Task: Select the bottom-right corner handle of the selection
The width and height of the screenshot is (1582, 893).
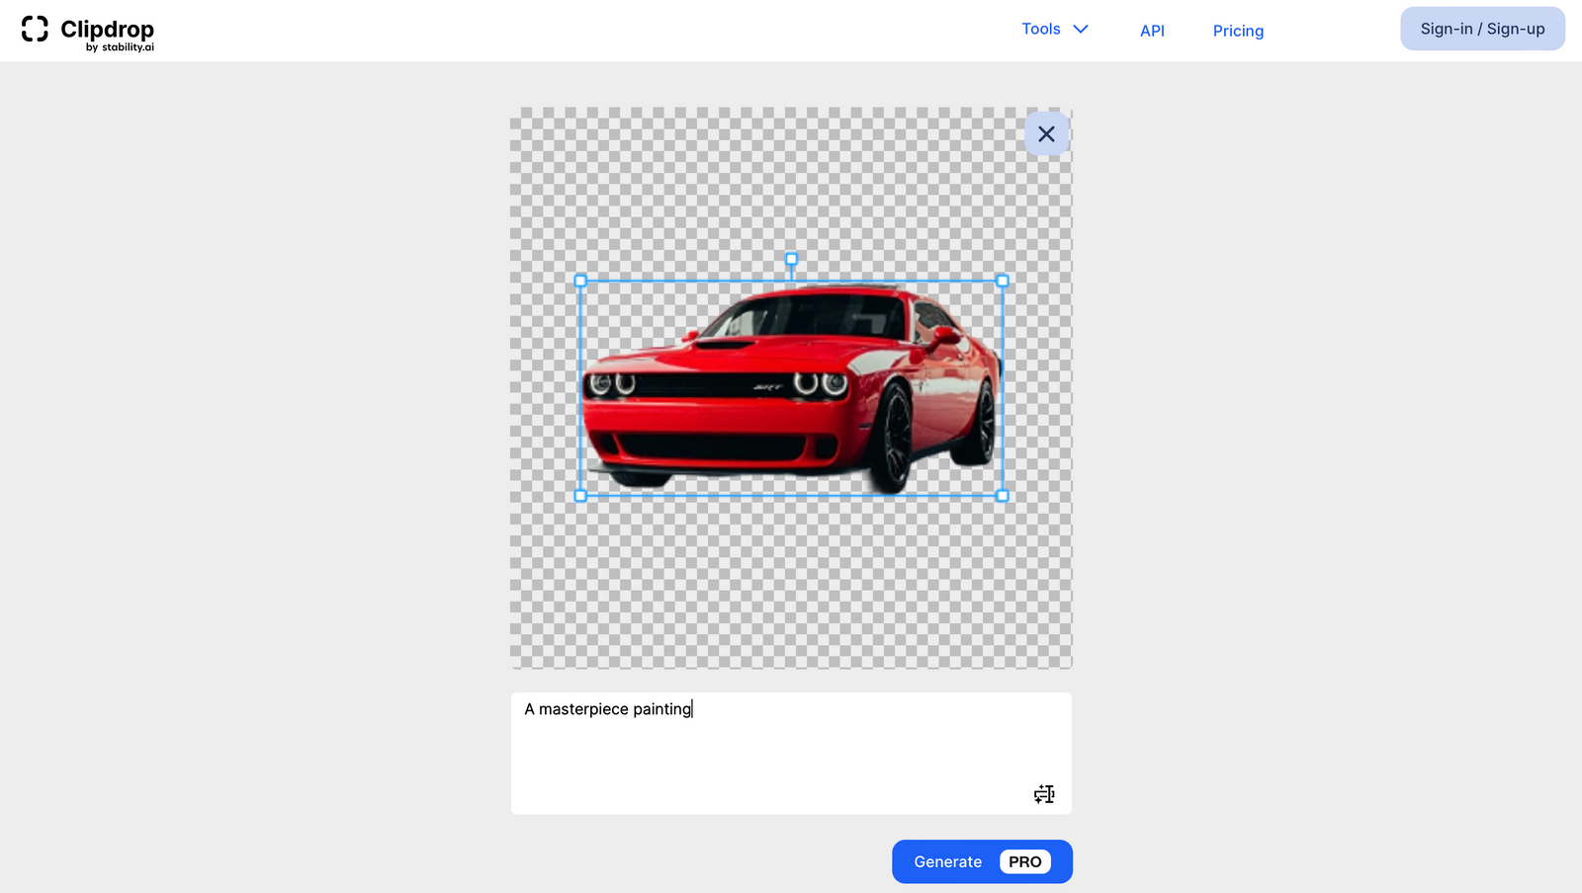Action: (1003, 495)
